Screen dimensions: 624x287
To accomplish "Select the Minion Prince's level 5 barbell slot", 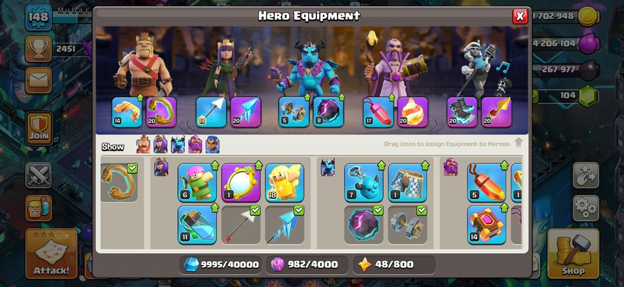I will (x=294, y=112).
